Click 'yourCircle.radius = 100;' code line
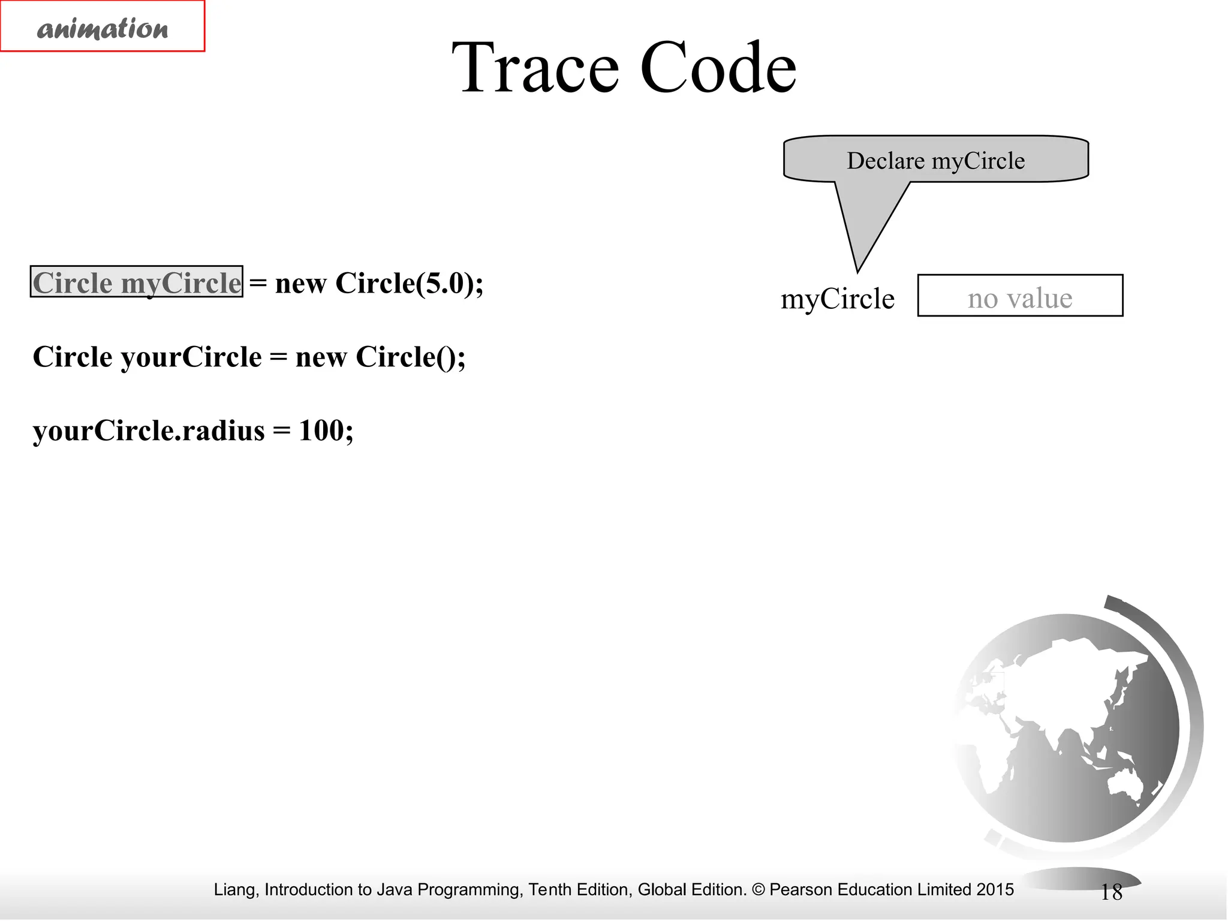 (193, 431)
